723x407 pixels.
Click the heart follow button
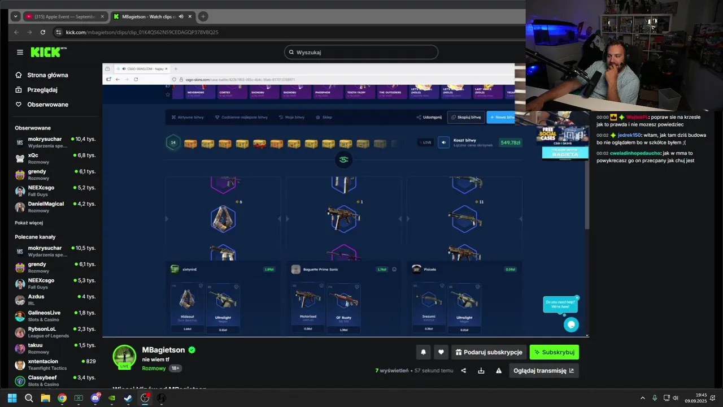pyautogui.click(x=441, y=352)
